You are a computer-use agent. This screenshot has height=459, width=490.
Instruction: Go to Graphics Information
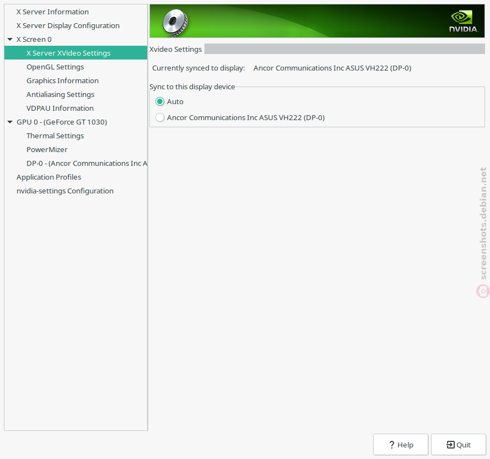tap(62, 80)
